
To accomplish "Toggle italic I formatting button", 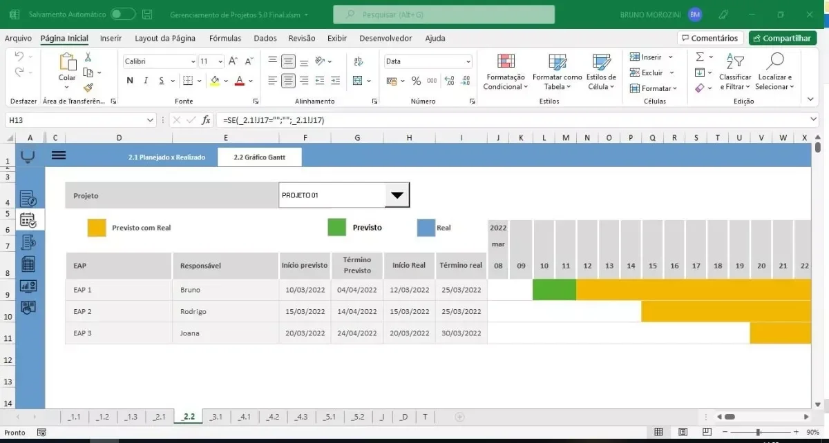I will pyautogui.click(x=146, y=81).
